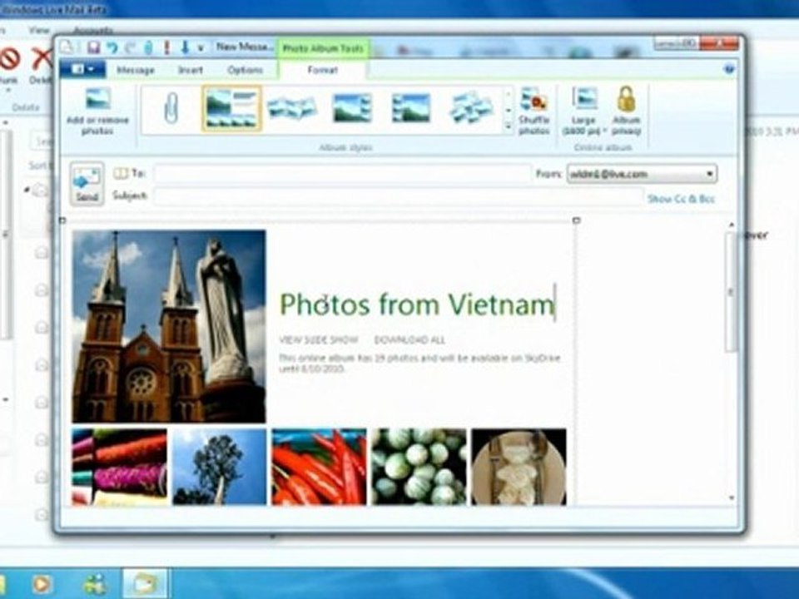
Task: Select the red chili peppers thumbnail
Action: 319,467
